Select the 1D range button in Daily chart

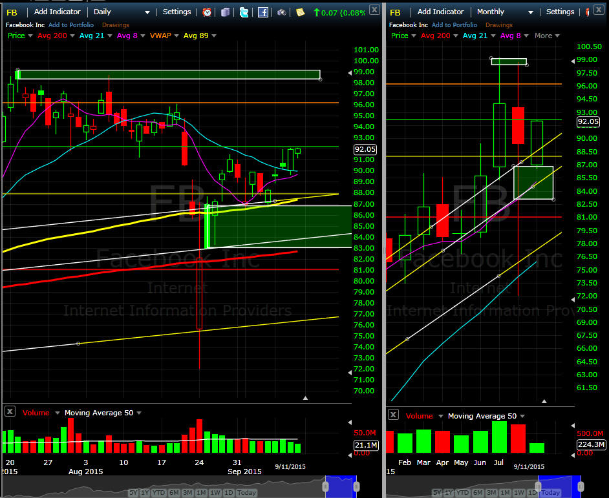pyautogui.click(x=228, y=493)
